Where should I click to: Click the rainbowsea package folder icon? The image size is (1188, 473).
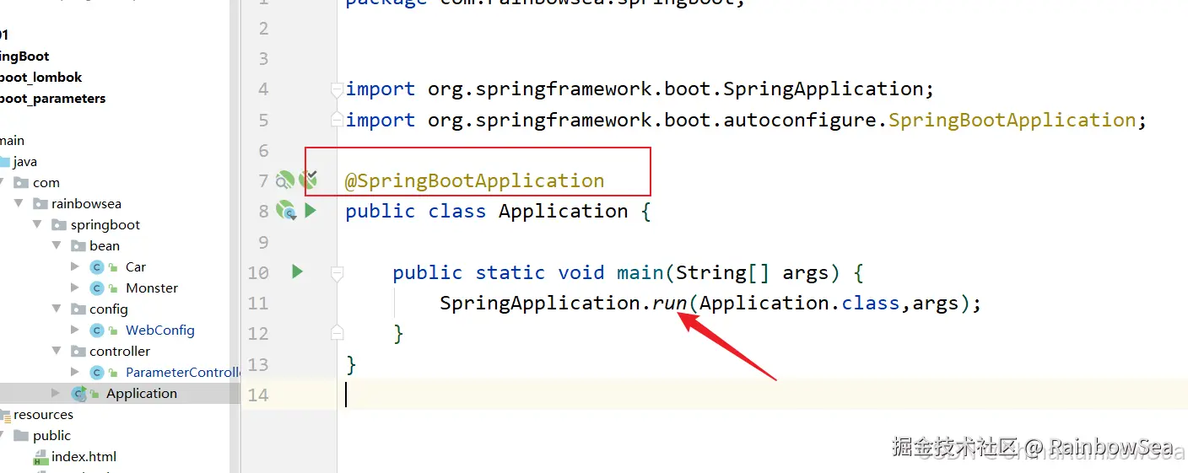coord(40,204)
